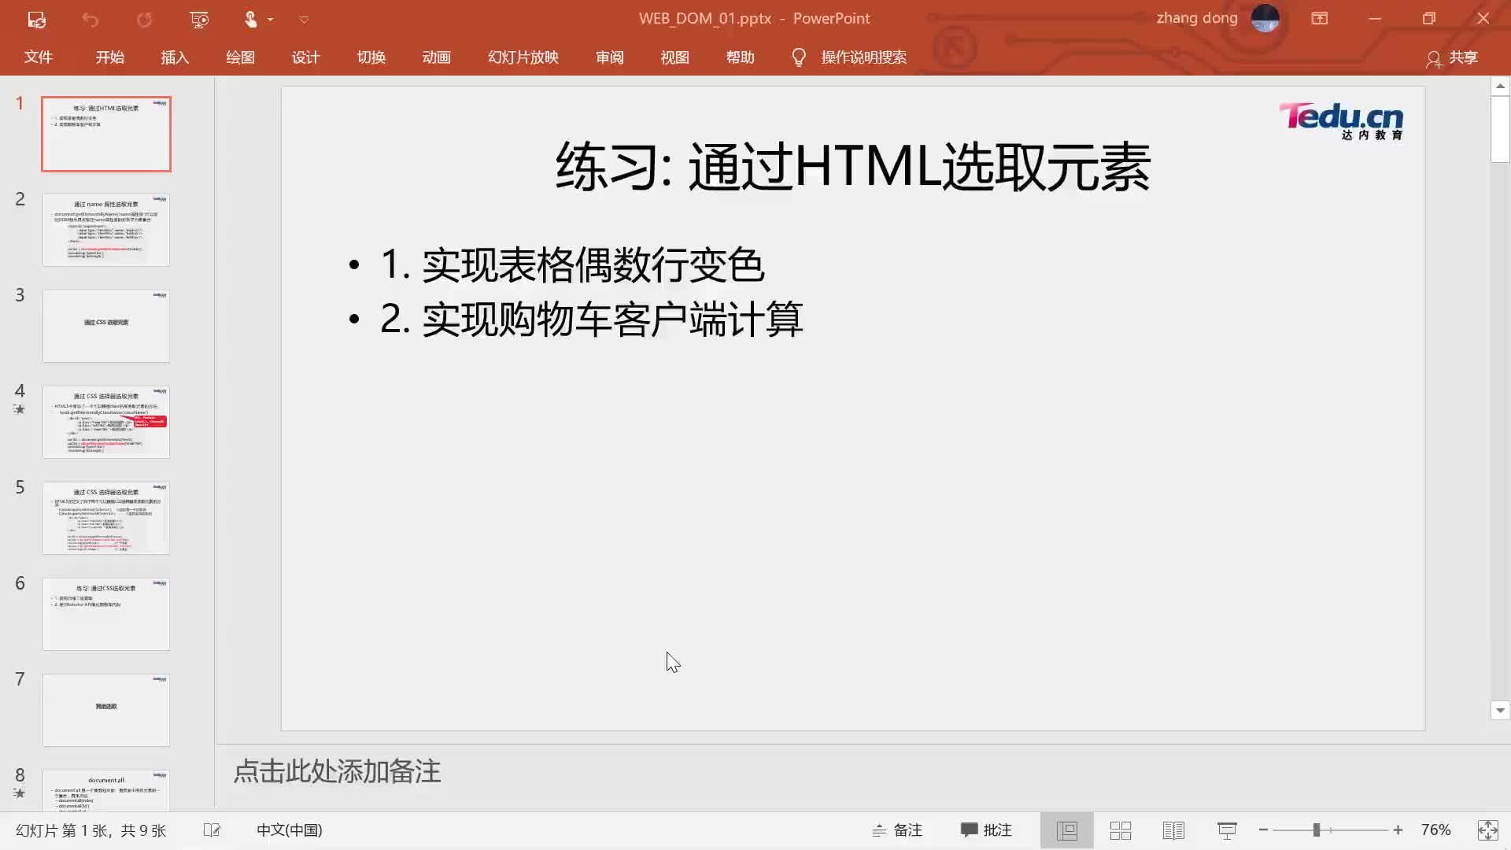
Task: Toggle the 备注 notes pane button
Action: tap(897, 830)
